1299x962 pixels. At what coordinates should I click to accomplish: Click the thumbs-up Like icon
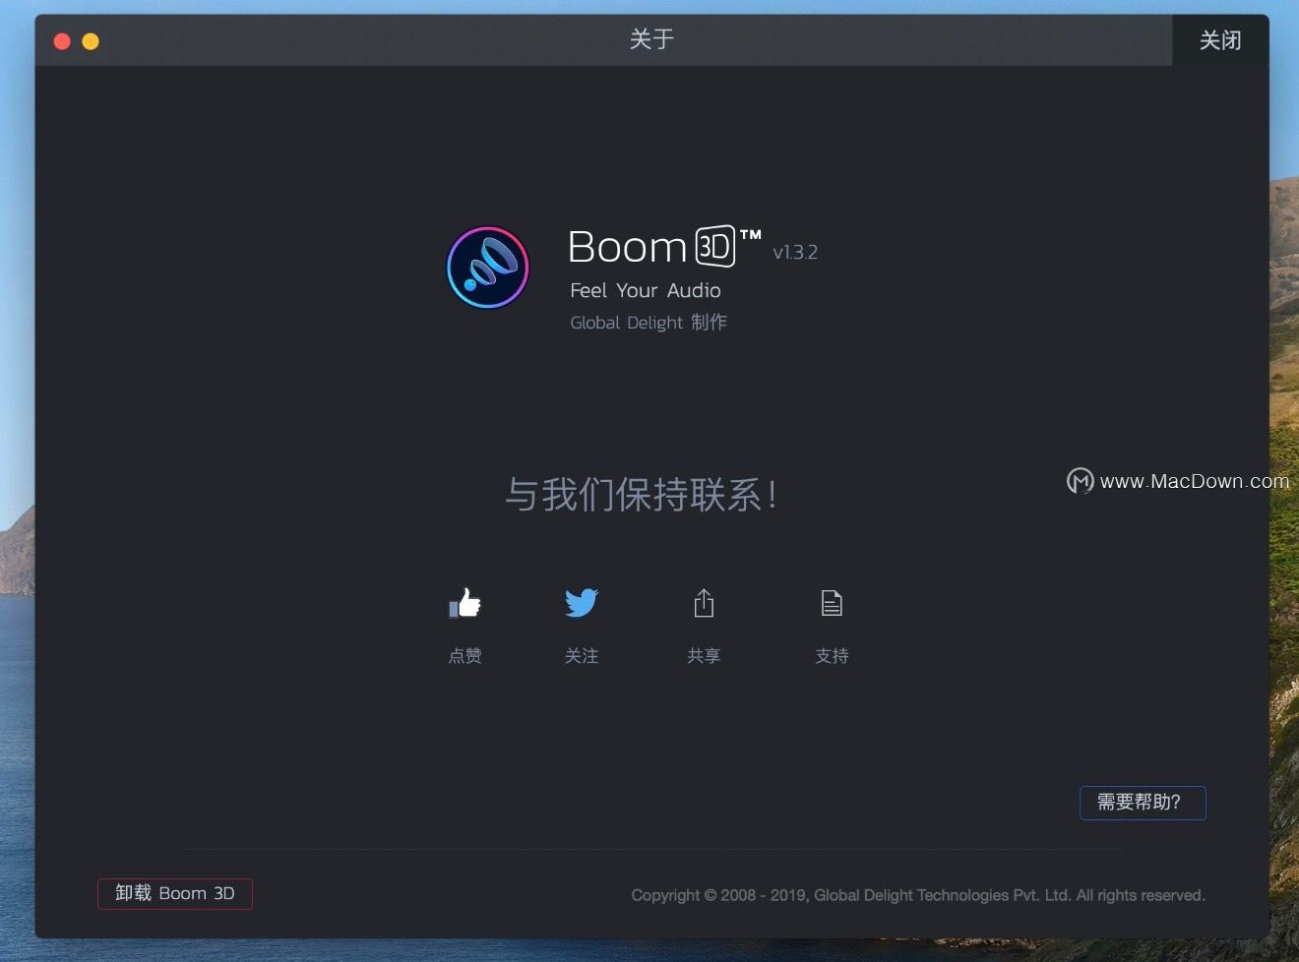point(464,603)
